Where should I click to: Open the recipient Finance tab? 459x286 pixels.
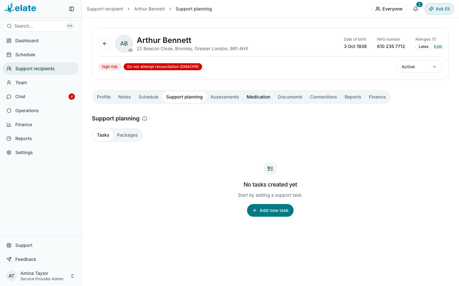377,97
